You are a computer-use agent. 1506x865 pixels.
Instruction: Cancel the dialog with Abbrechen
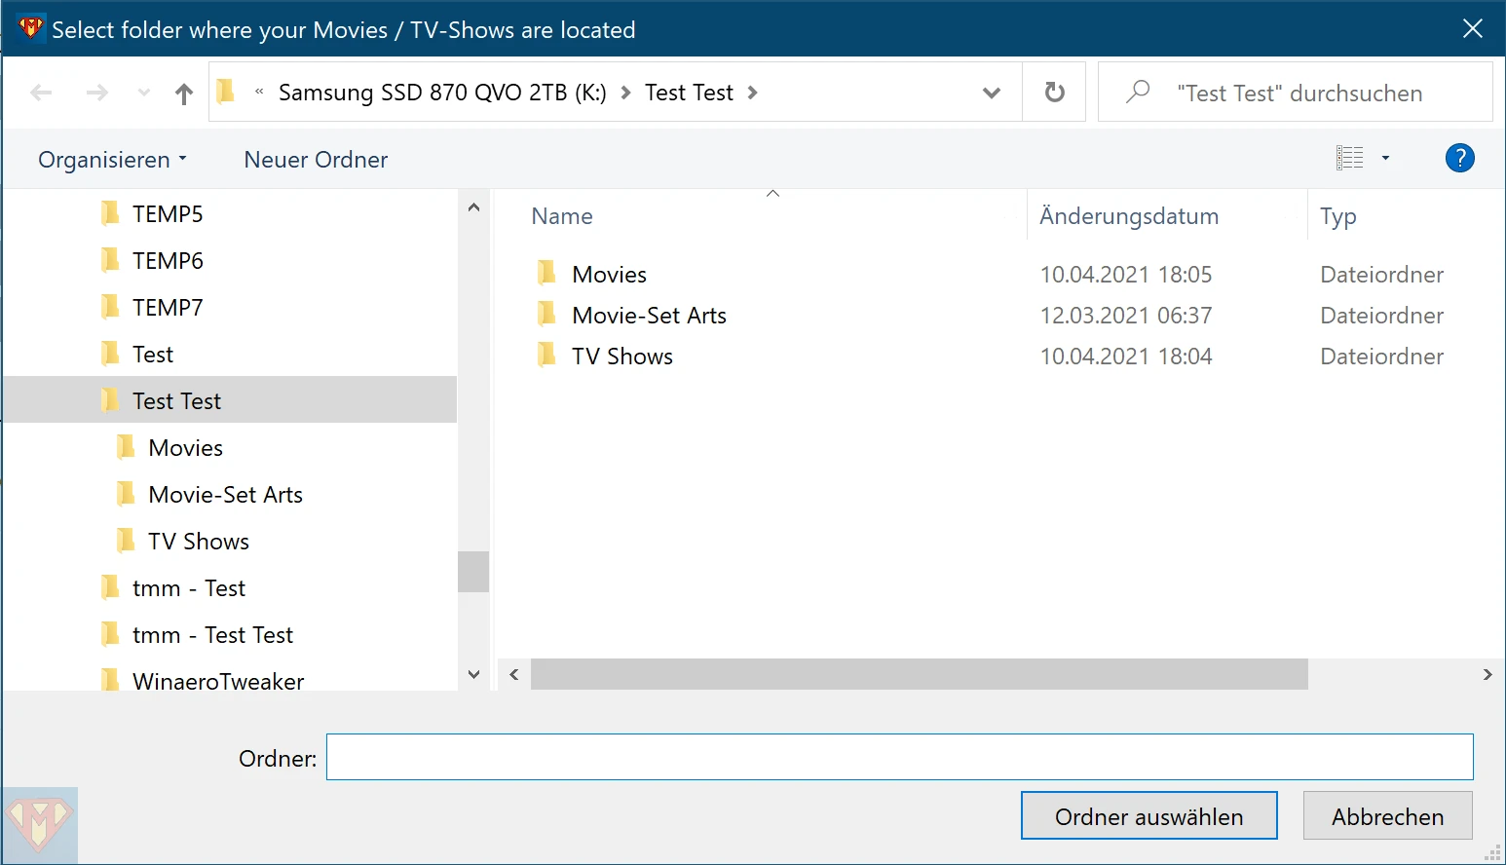(1387, 815)
